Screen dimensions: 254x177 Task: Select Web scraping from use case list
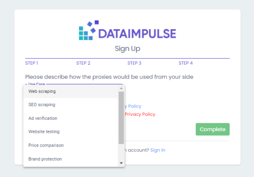point(71,91)
